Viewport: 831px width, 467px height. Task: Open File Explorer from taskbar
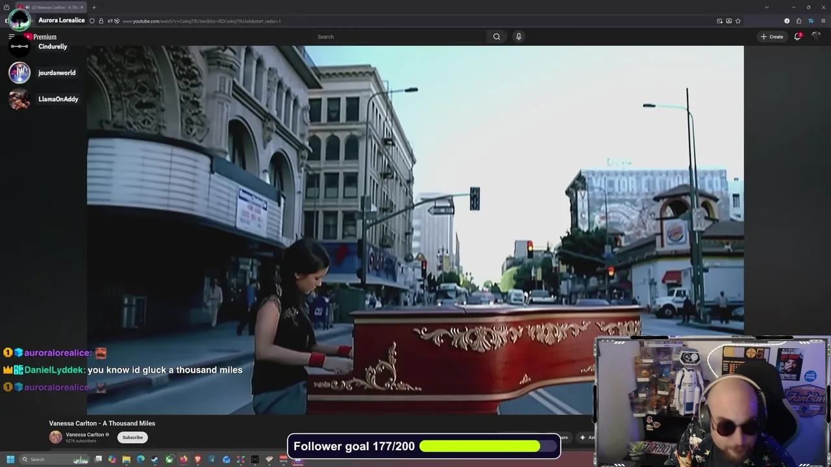pyautogui.click(x=127, y=459)
